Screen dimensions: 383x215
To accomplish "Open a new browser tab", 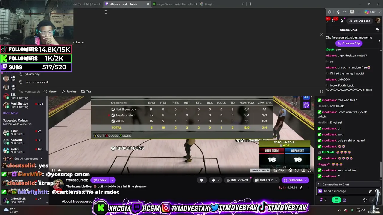I will [x=250, y=4].
